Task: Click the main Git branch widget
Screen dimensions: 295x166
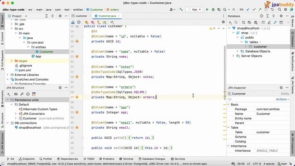Action: pos(282,164)
